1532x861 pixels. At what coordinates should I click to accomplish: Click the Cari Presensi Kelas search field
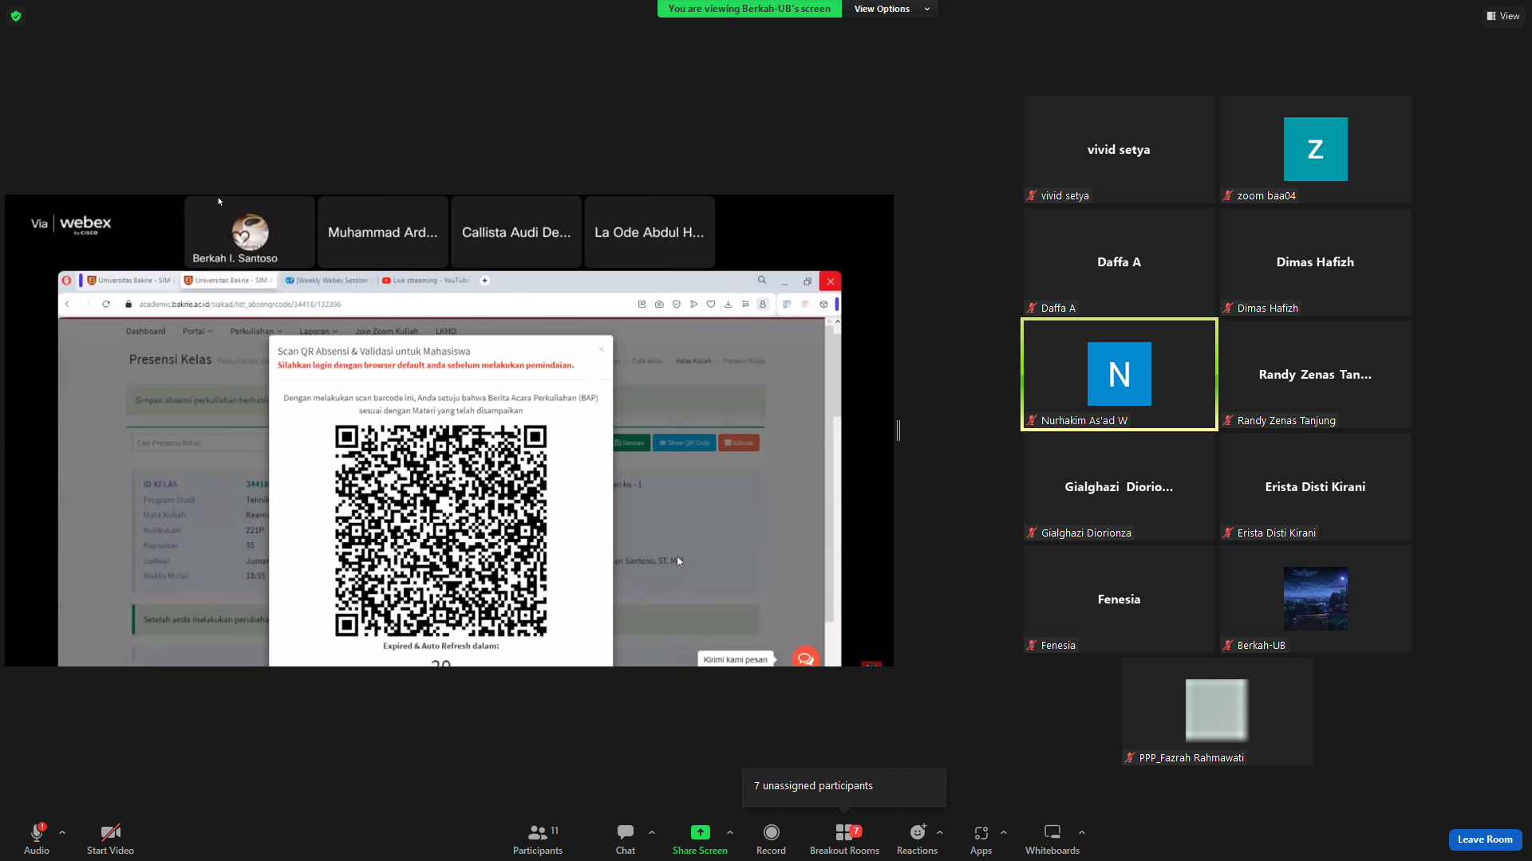201,443
